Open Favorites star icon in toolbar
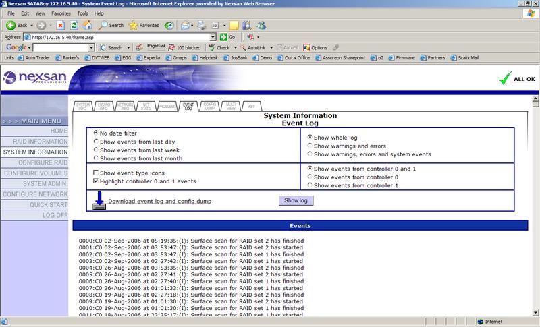540x327 pixels. (133, 25)
